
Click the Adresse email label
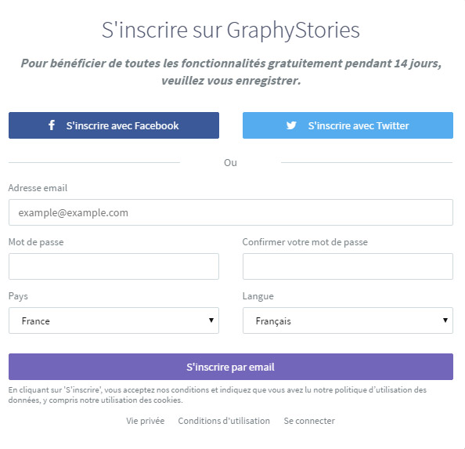pos(38,188)
